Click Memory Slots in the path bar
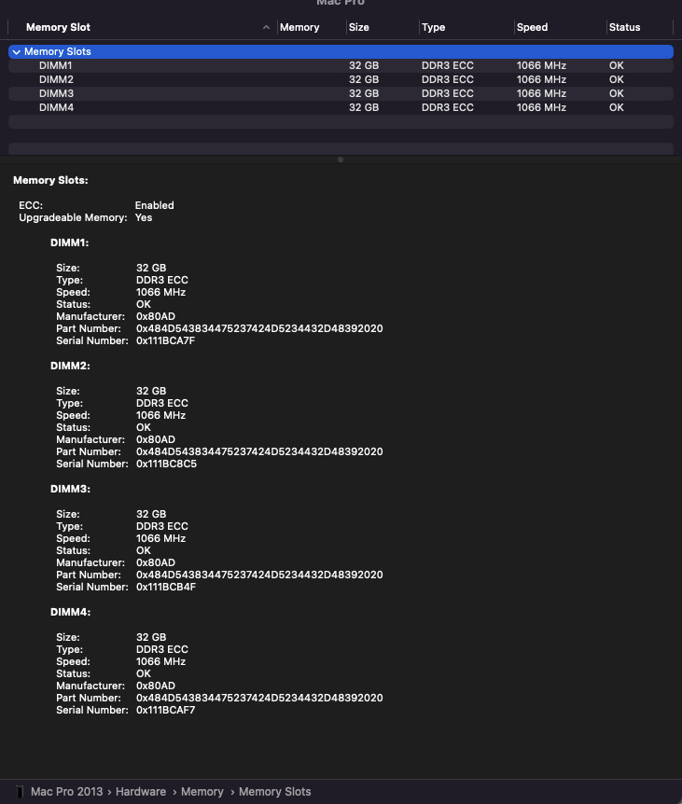This screenshot has width=682, height=804. click(274, 792)
